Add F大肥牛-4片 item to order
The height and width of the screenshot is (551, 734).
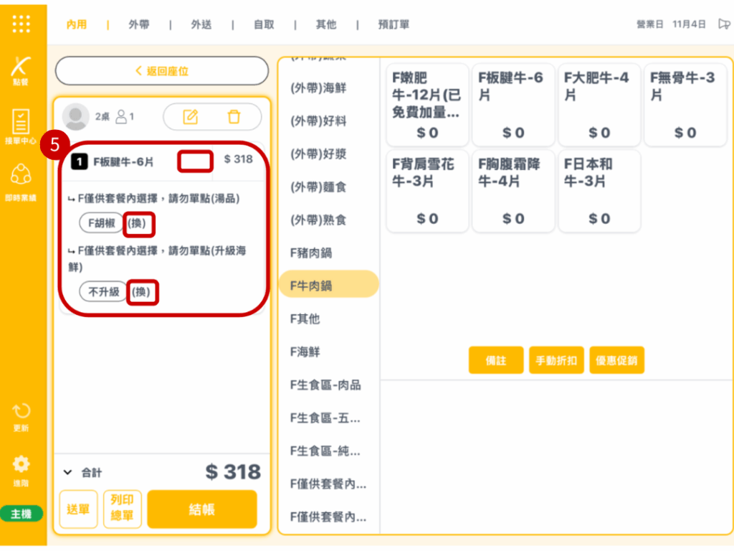tap(599, 105)
